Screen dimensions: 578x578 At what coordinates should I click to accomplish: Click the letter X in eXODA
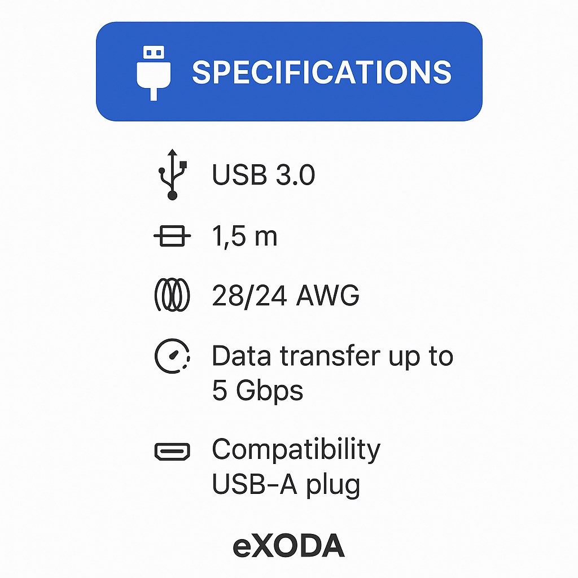click(x=263, y=546)
